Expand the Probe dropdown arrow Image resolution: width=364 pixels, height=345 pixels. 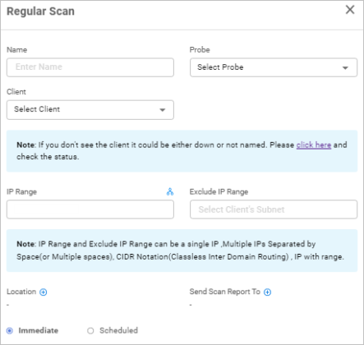pyautogui.click(x=345, y=67)
